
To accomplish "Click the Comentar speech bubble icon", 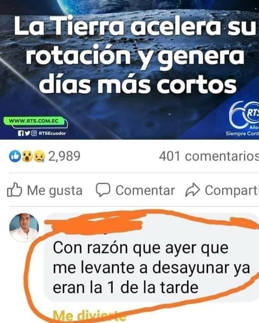I will [103, 190].
